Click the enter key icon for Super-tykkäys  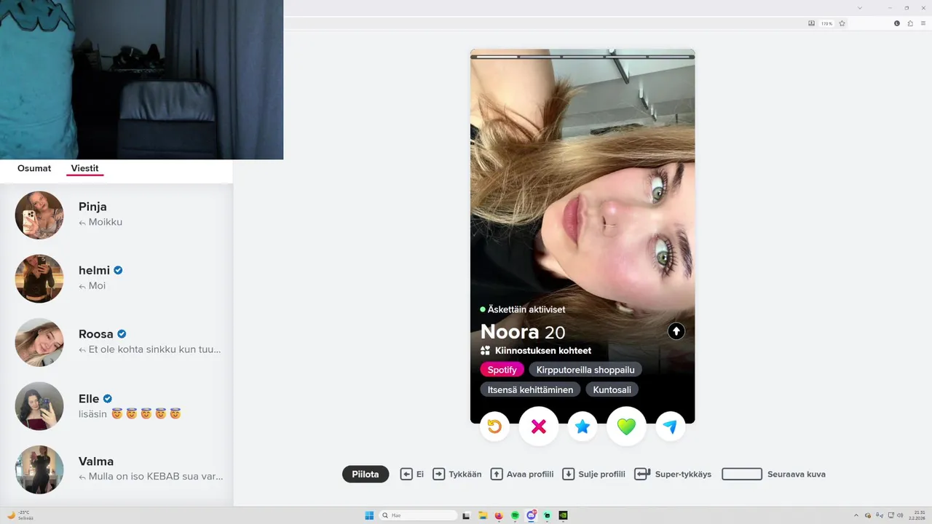coord(642,474)
